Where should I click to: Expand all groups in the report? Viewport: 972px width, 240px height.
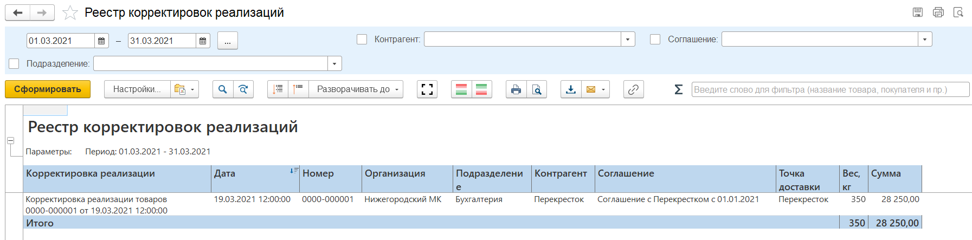(x=278, y=89)
